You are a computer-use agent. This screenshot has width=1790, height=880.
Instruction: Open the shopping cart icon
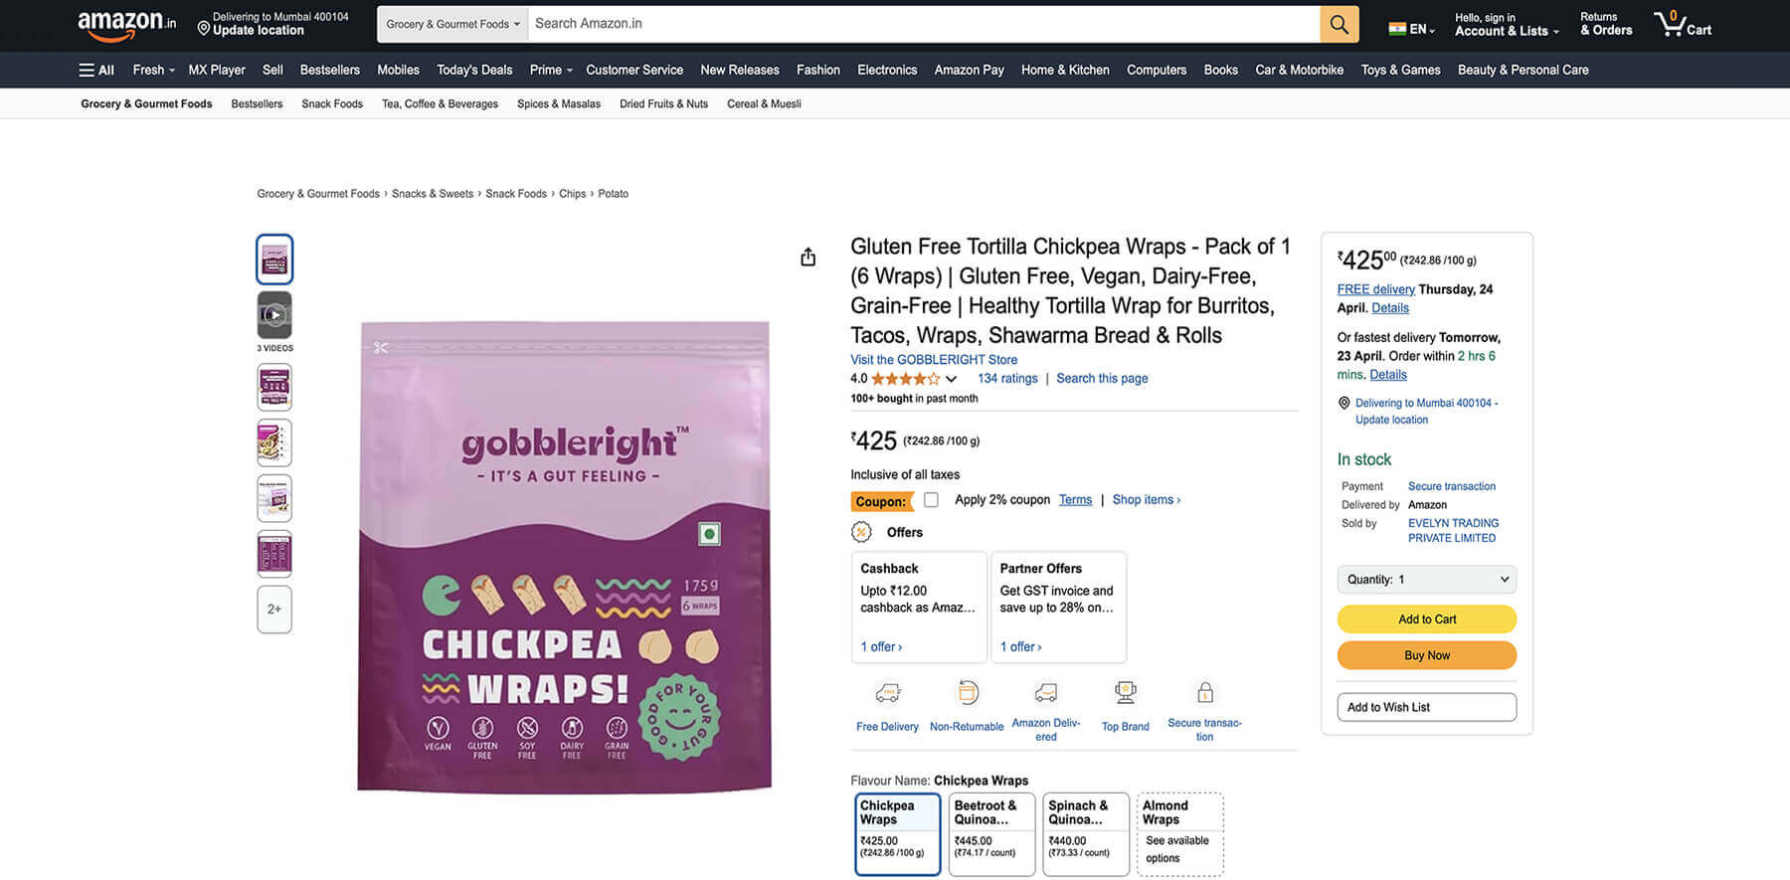[1681, 24]
